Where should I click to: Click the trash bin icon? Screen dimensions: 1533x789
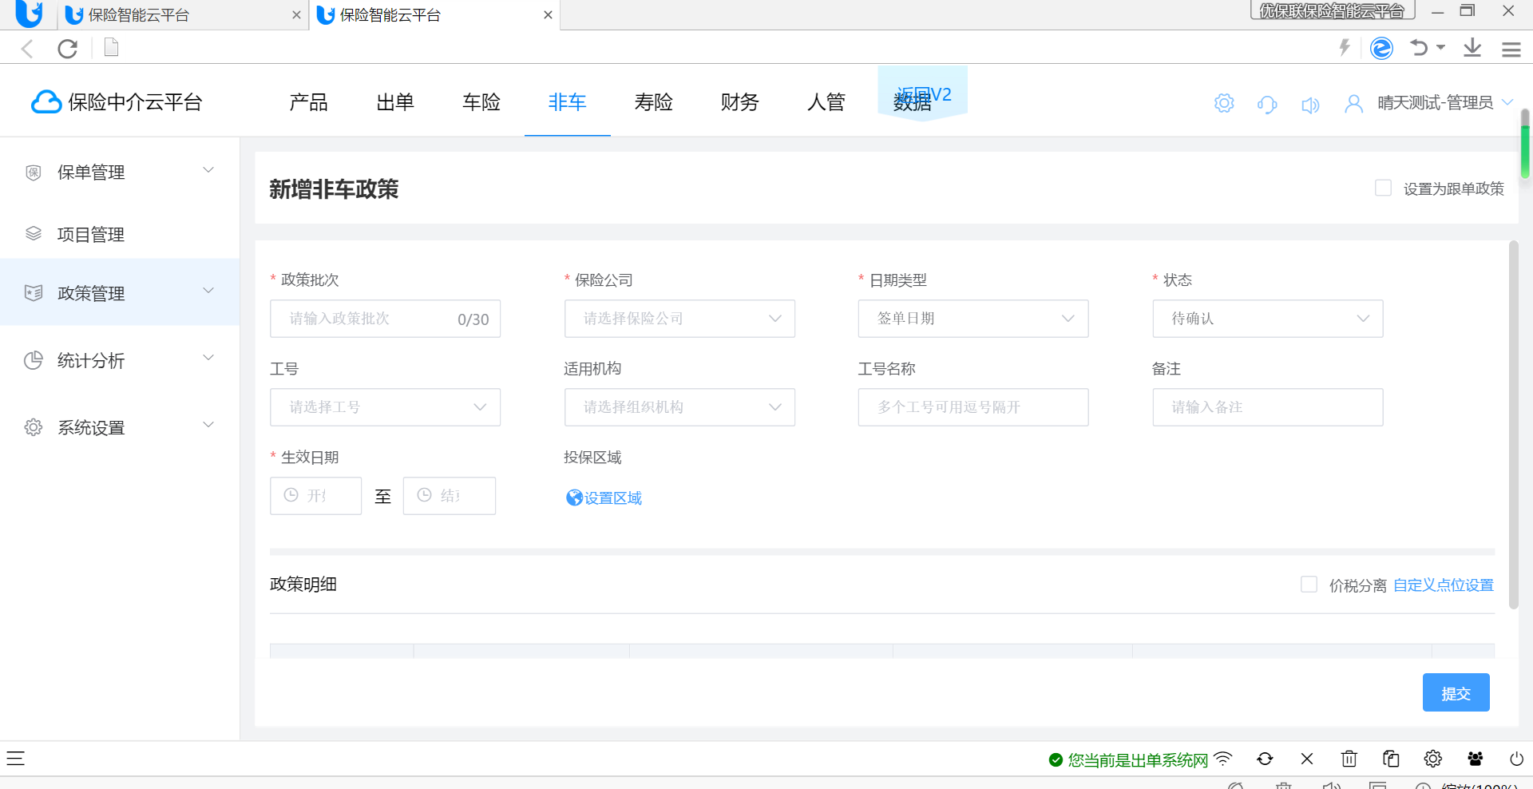[1349, 759]
